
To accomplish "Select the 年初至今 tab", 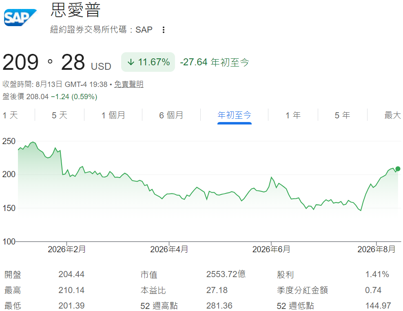I will pyautogui.click(x=235, y=115).
